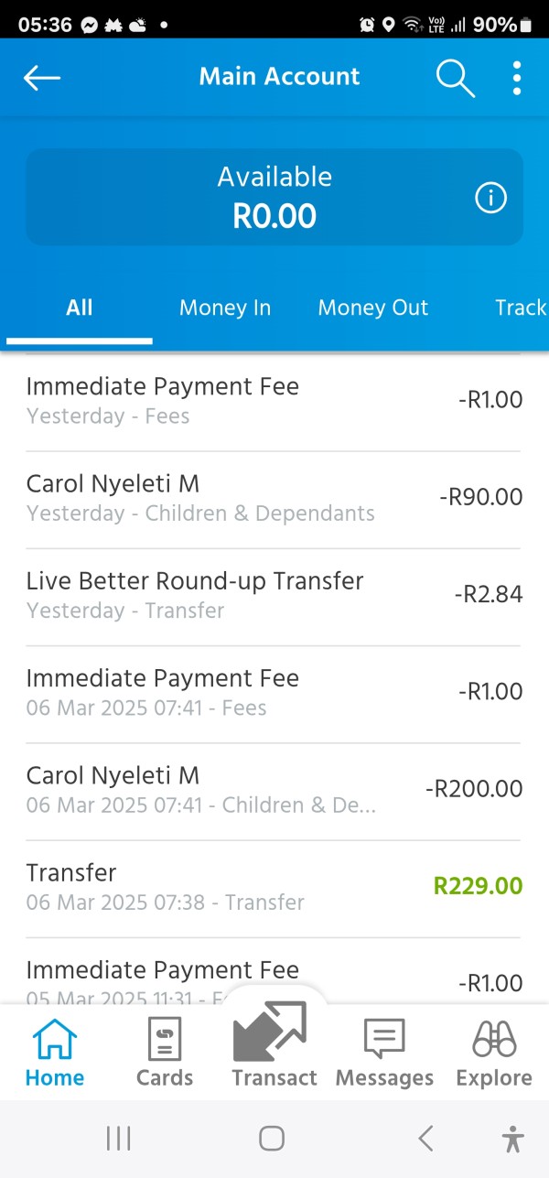
Task: Switch to the Money Out tab
Action: 372,308
